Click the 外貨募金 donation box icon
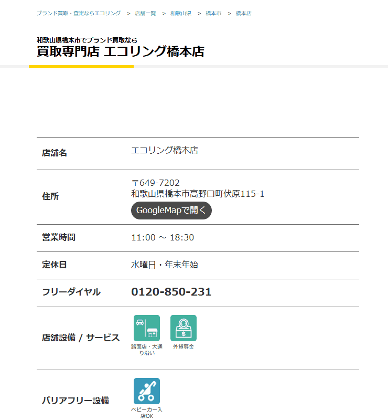This screenshot has width=388, height=420. (184, 328)
